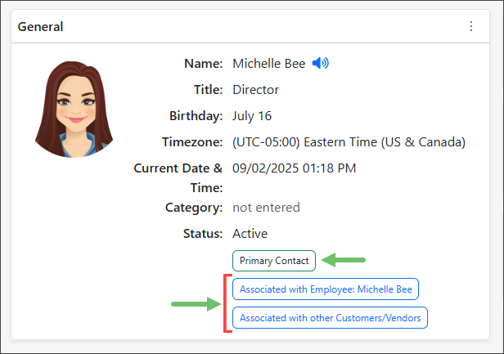Click the General panel title
This screenshot has height=354, width=504.
(x=41, y=27)
